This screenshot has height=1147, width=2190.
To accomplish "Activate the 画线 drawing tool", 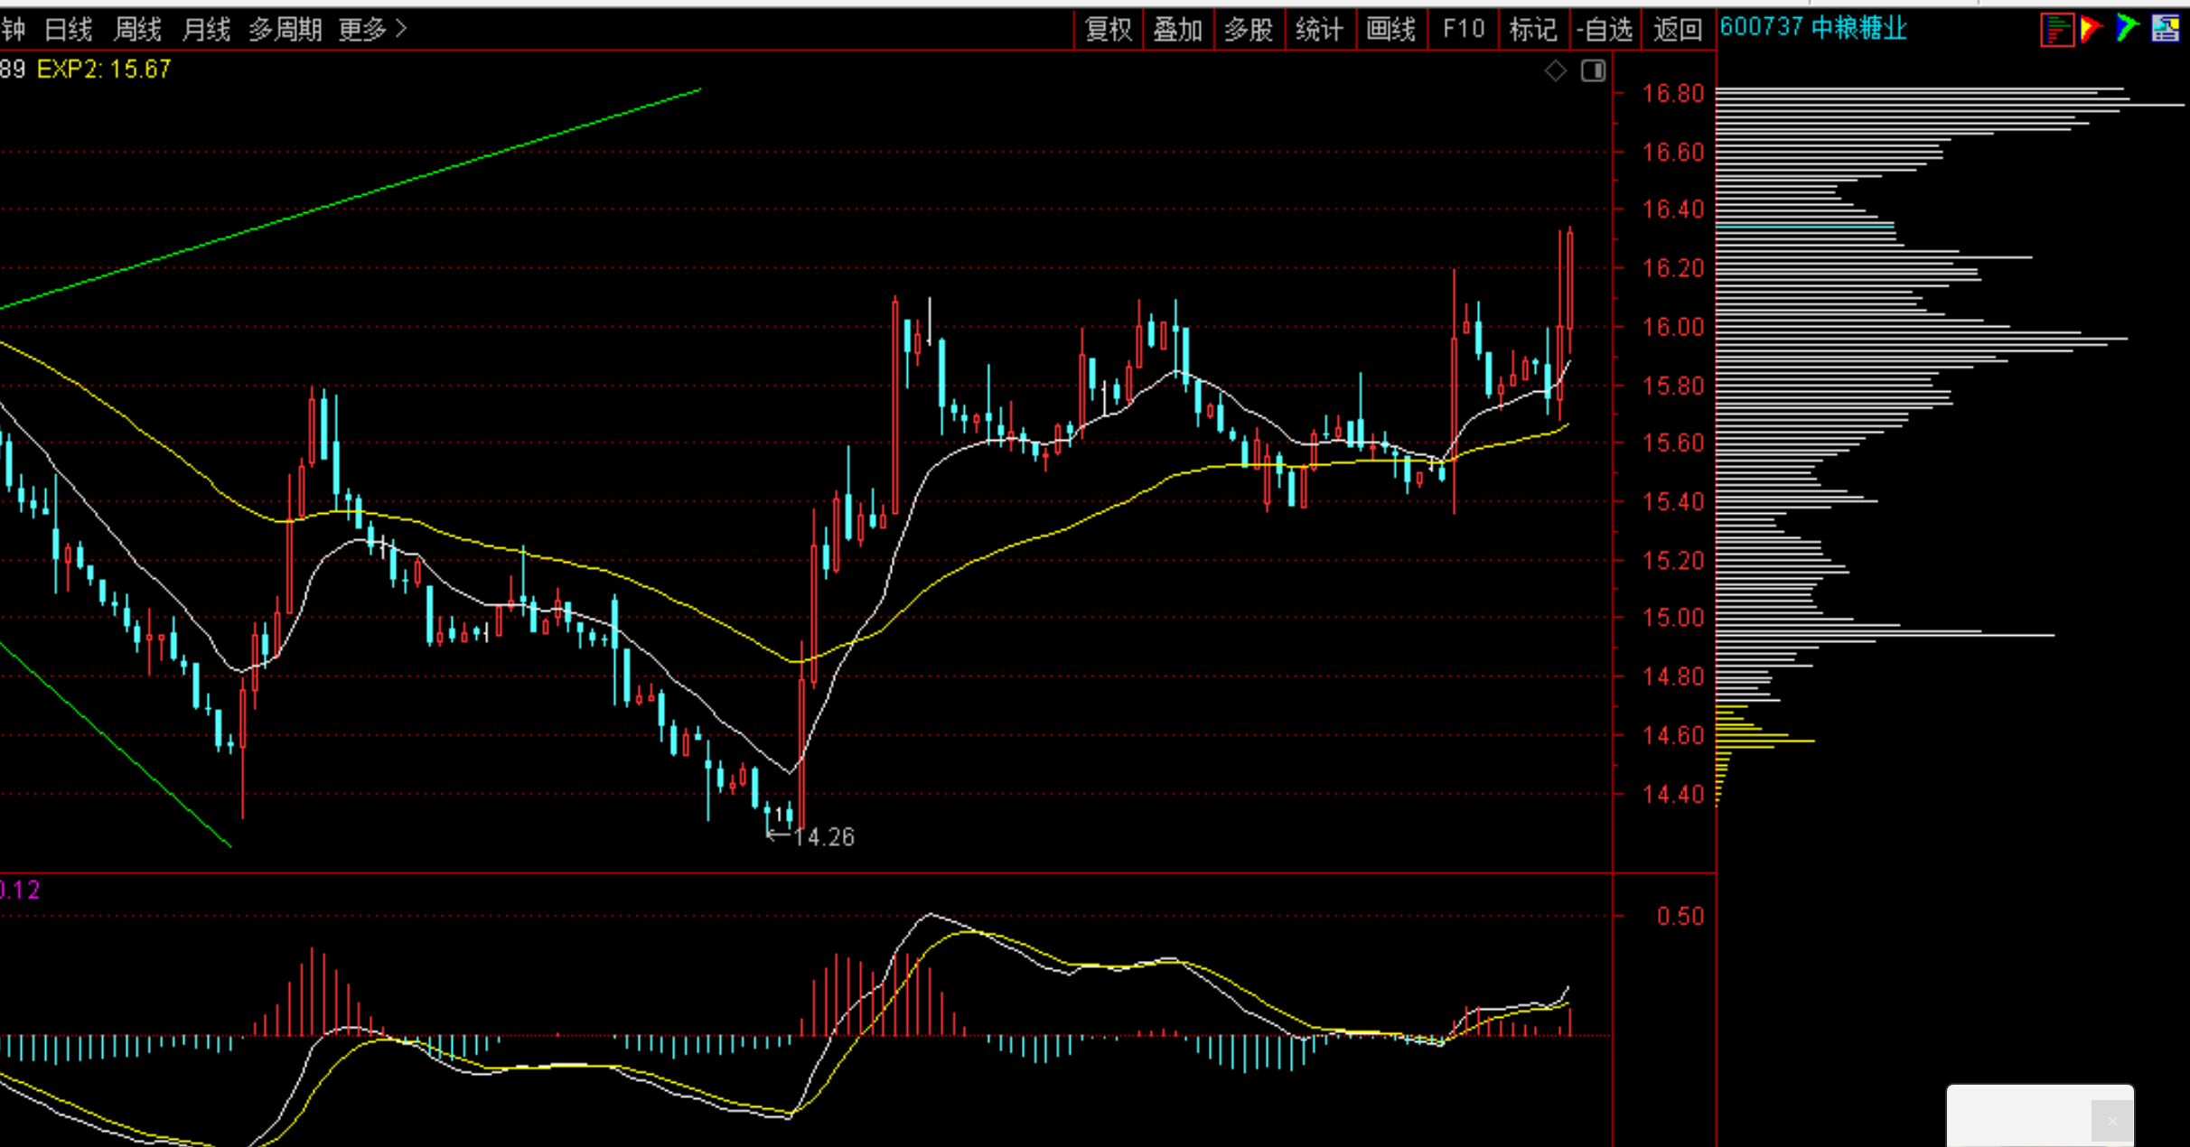I will pos(1390,30).
